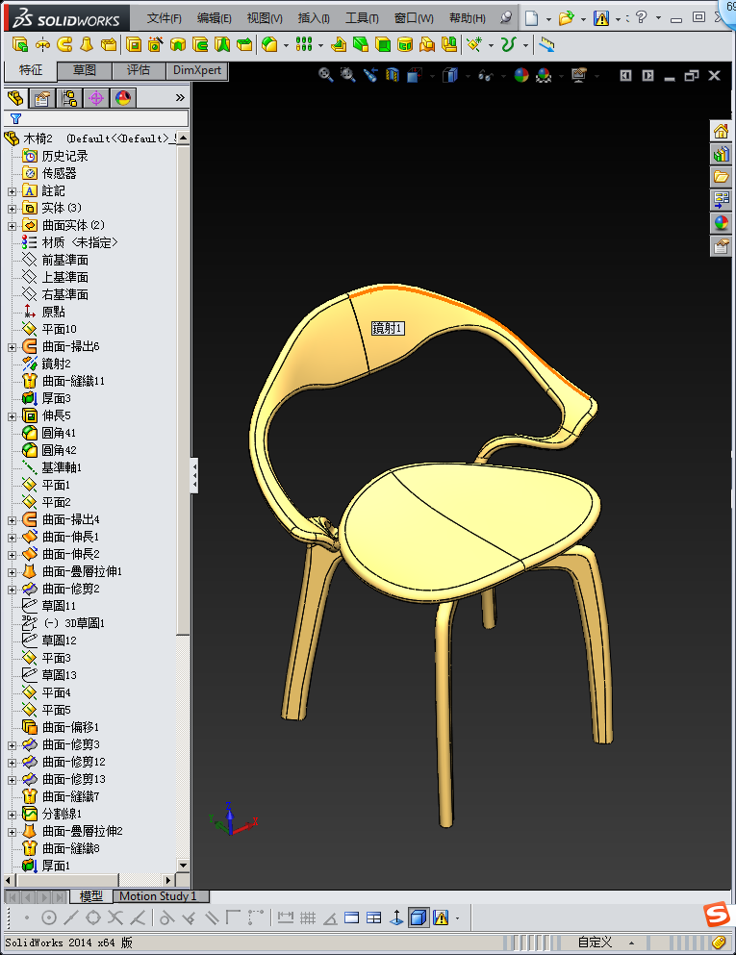
Task: Expand the 曲面-疊層拉伸1 node
Action: (12, 572)
